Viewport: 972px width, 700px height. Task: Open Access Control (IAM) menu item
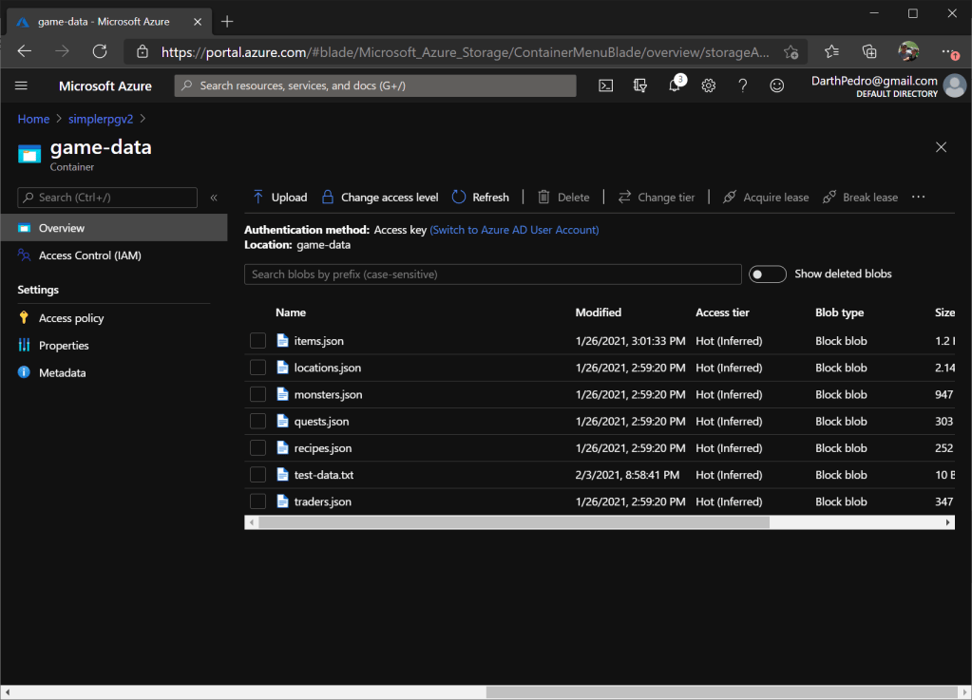(x=89, y=255)
